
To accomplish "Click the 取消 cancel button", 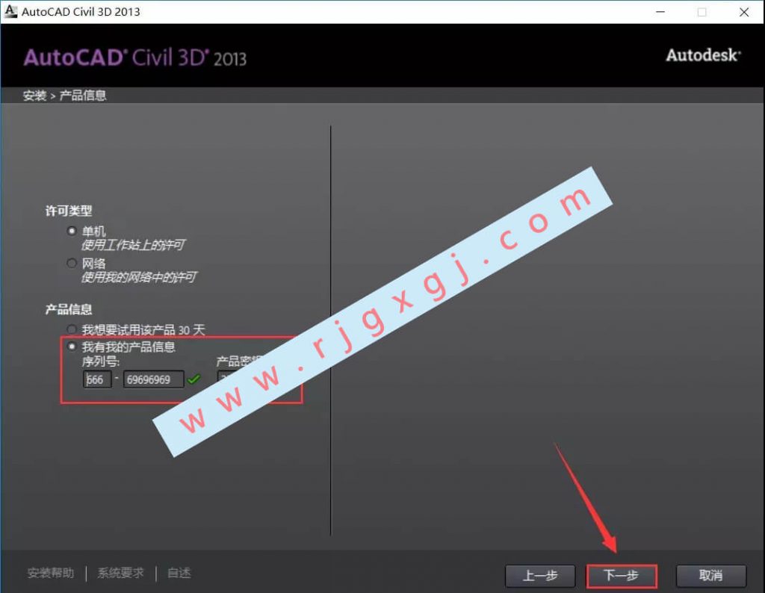I will (x=711, y=576).
